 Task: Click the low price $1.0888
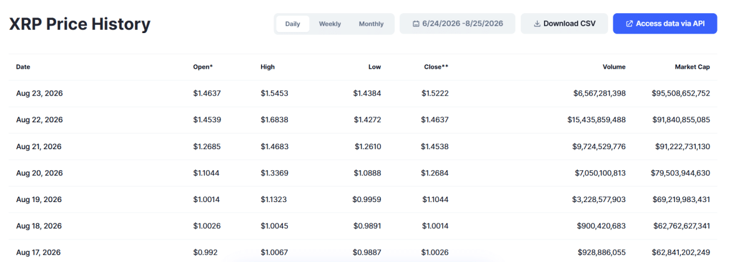click(x=367, y=173)
